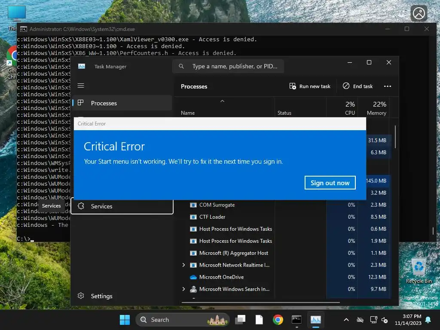Viewport: 440px width, 330px height.
Task: Open the network display tray icon
Action: point(373,320)
